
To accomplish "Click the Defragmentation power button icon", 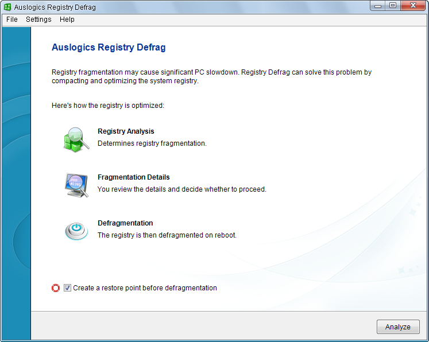I will [x=76, y=231].
